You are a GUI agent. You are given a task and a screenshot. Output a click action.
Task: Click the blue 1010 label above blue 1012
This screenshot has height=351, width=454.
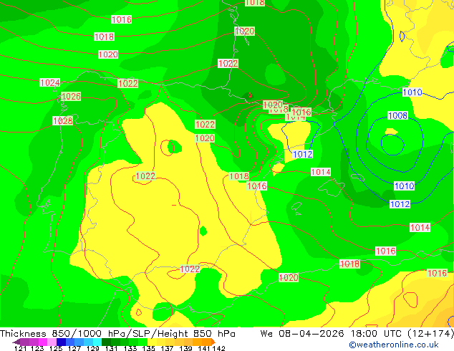click(x=405, y=186)
